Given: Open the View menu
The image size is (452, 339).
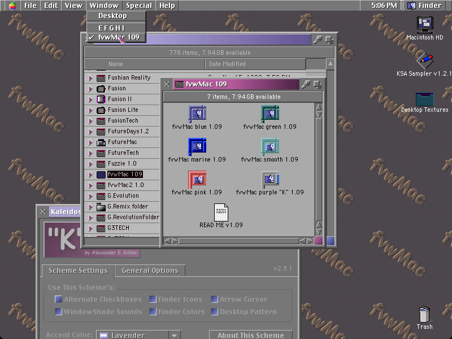Looking at the screenshot, I should click(73, 6).
